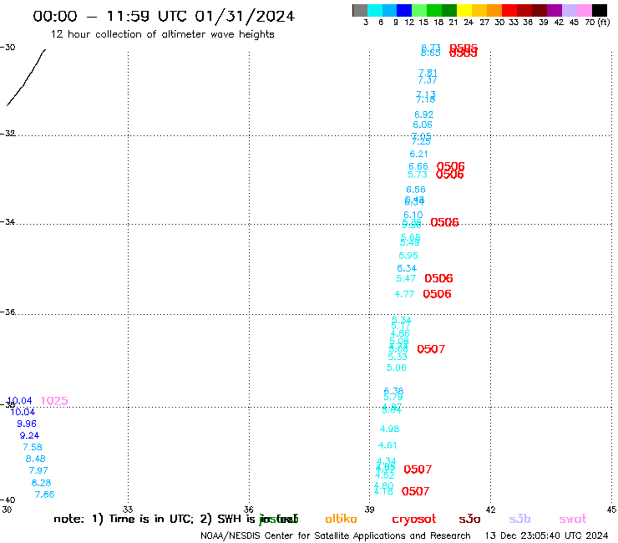Click the latitude axis label '-40'
Screen dimensions: 618x543
click(8, 500)
